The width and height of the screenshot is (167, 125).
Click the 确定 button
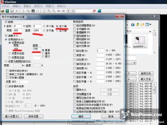click(81, 116)
